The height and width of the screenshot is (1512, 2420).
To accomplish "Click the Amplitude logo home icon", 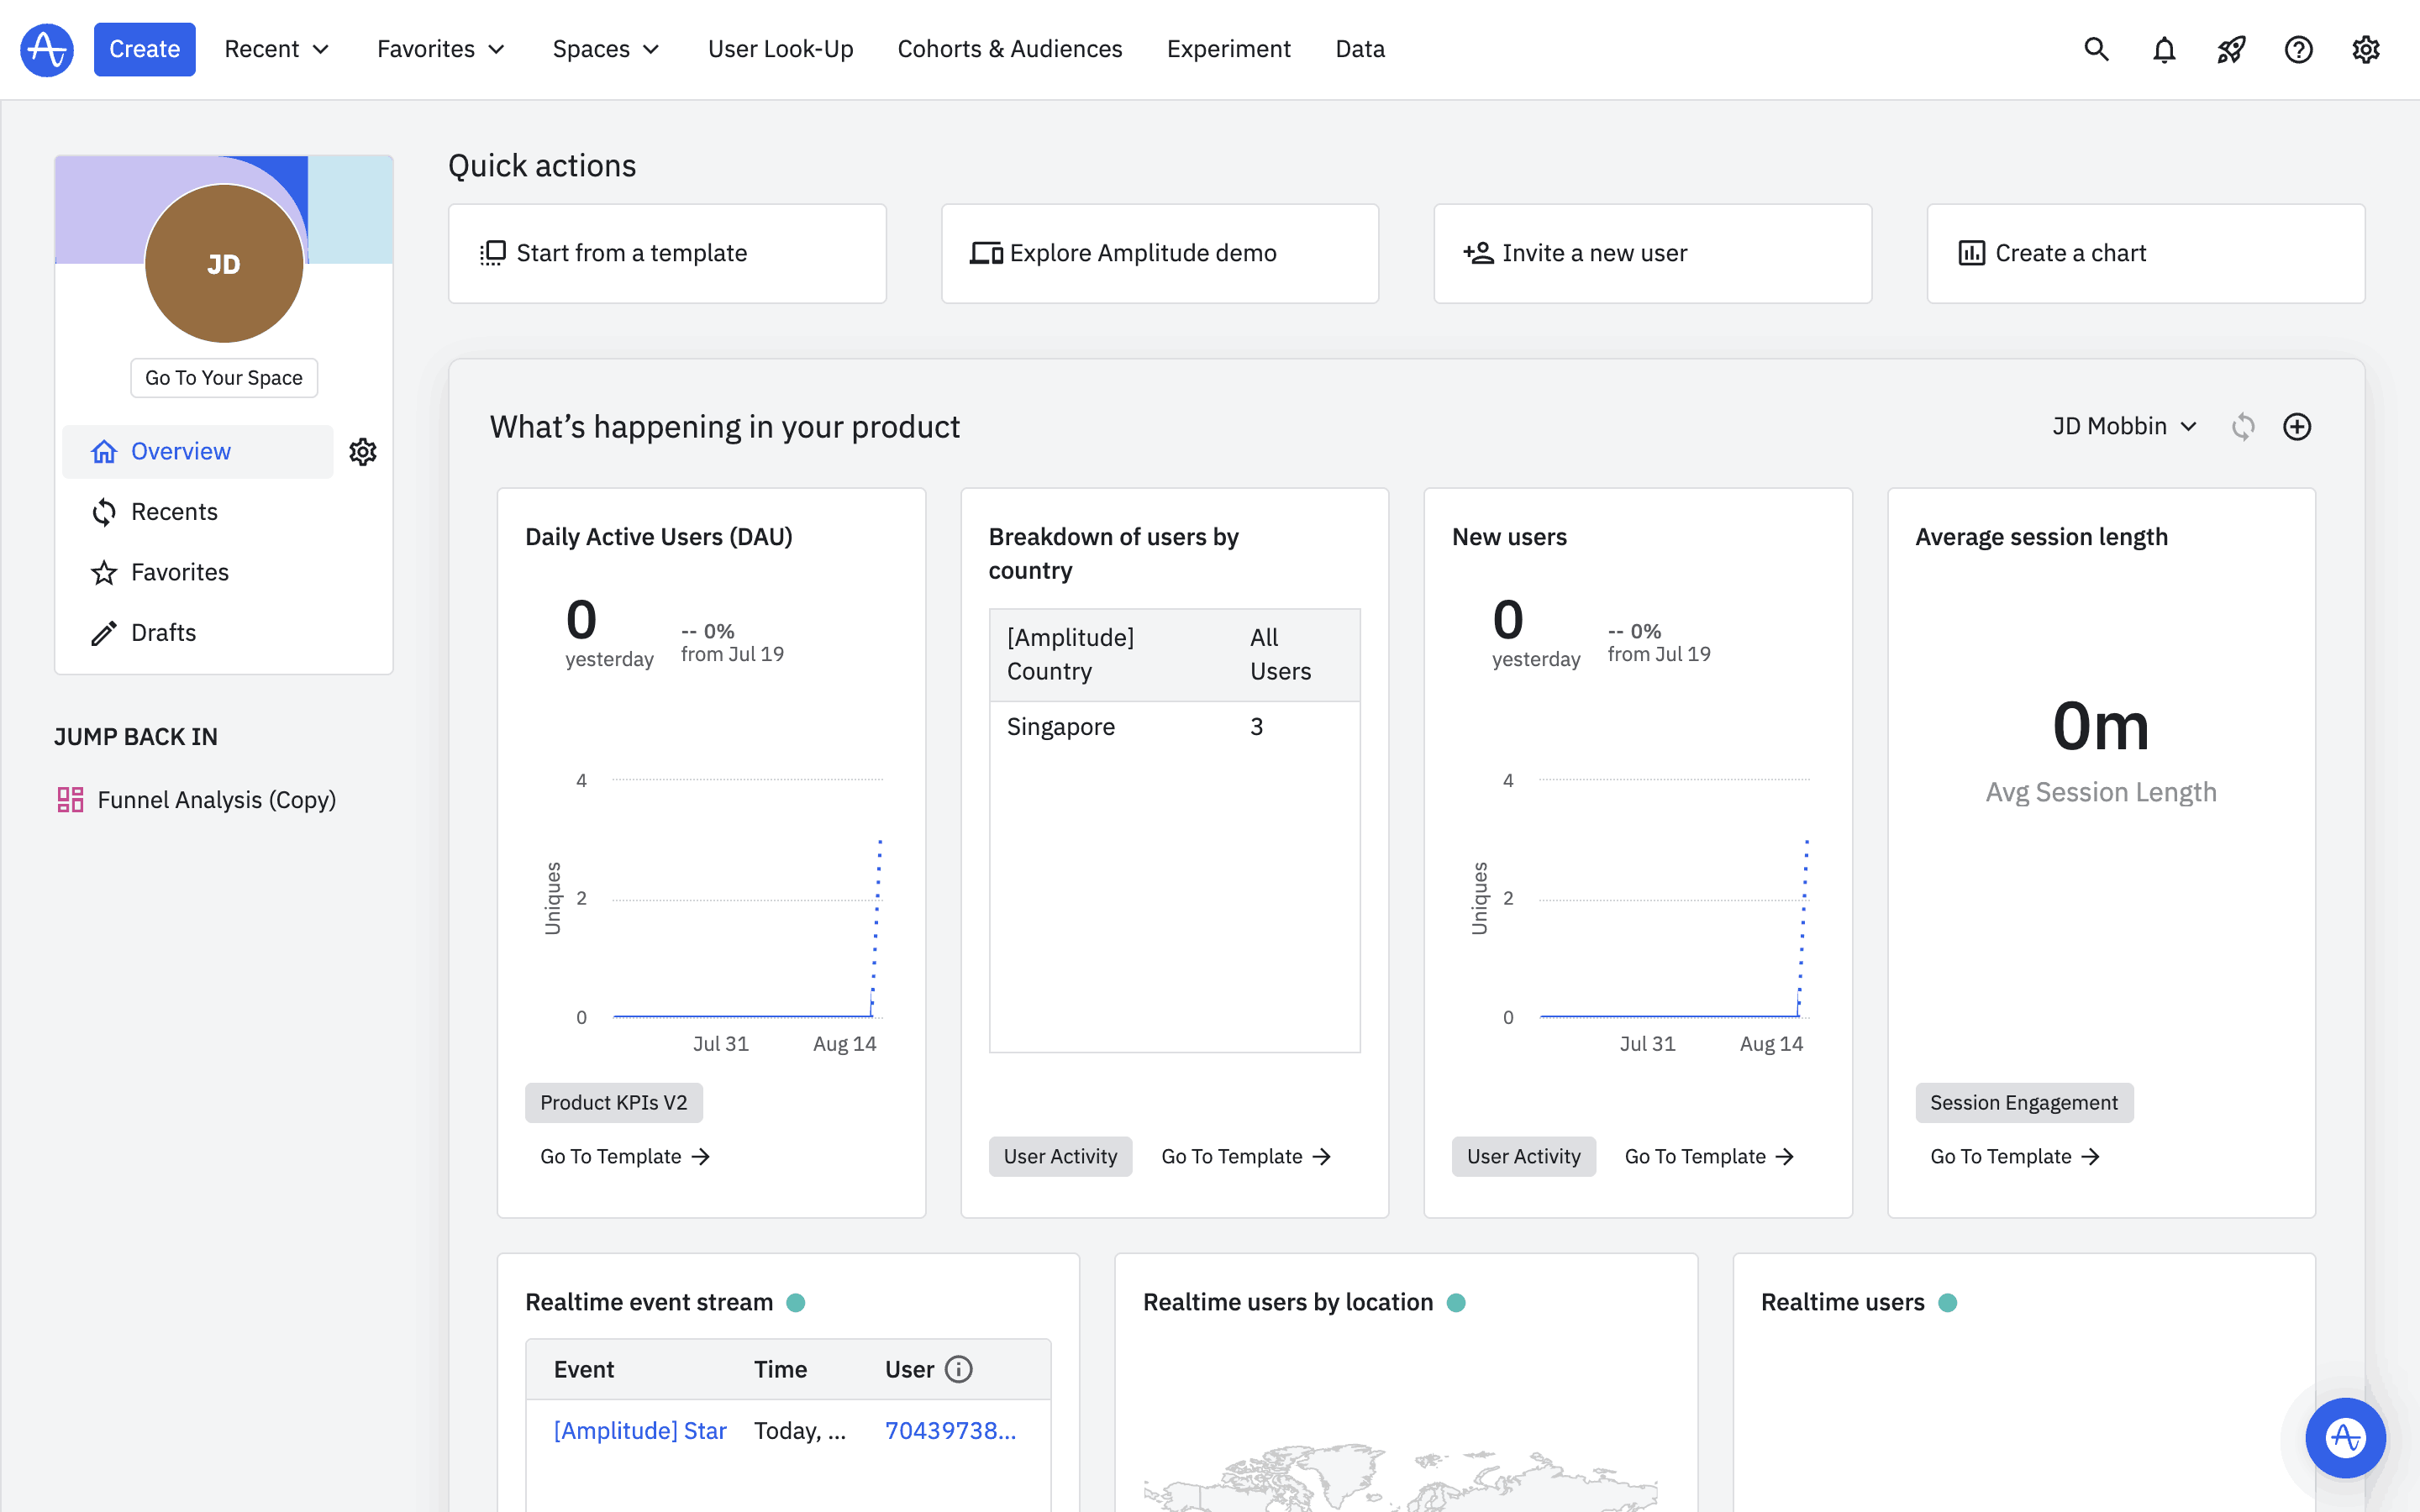I will [47, 49].
